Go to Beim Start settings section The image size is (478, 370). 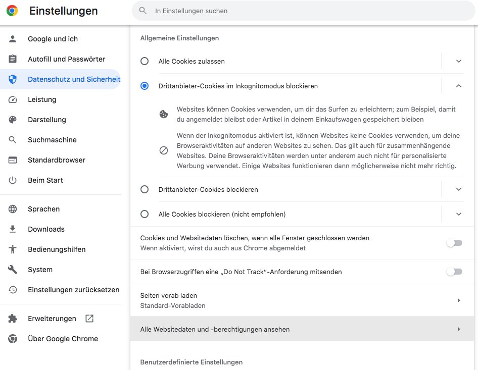pyautogui.click(x=45, y=180)
